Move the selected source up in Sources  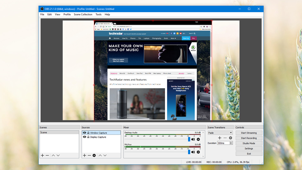[x=100, y=155]
